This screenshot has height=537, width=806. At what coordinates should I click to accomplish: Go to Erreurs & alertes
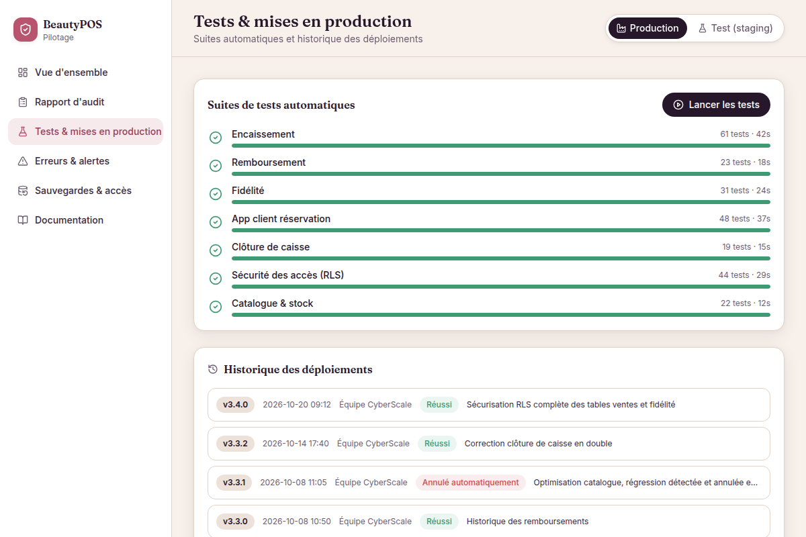[x=85, y=161]
